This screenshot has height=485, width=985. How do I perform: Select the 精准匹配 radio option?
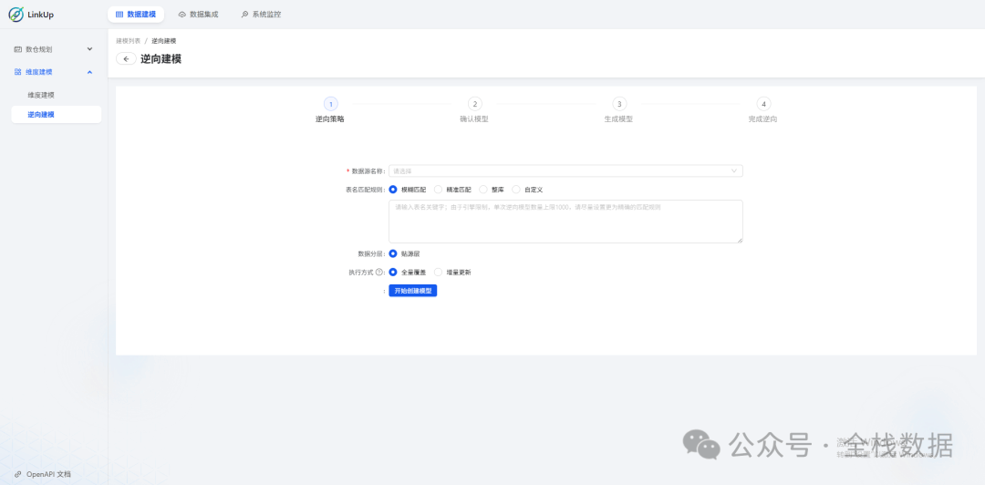pos(439,190)
